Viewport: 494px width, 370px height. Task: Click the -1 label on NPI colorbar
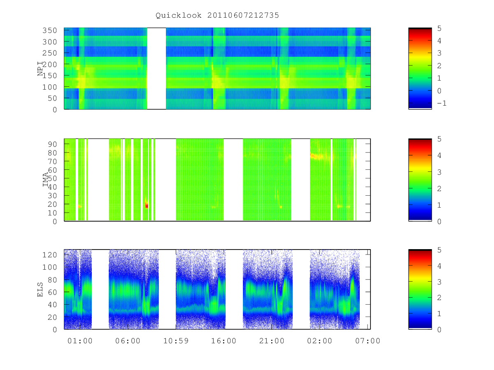[x=442, y=103]
